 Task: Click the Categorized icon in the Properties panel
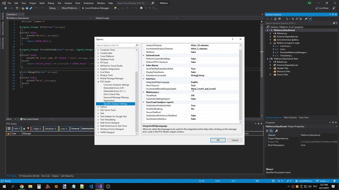[x=267, y=131]
